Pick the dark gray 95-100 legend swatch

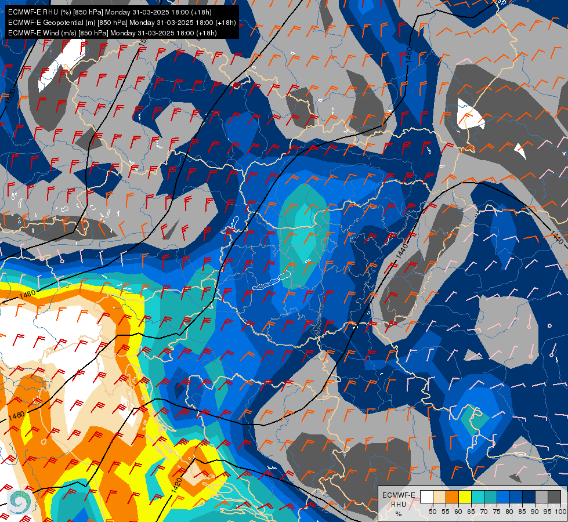tap(554, 496)
